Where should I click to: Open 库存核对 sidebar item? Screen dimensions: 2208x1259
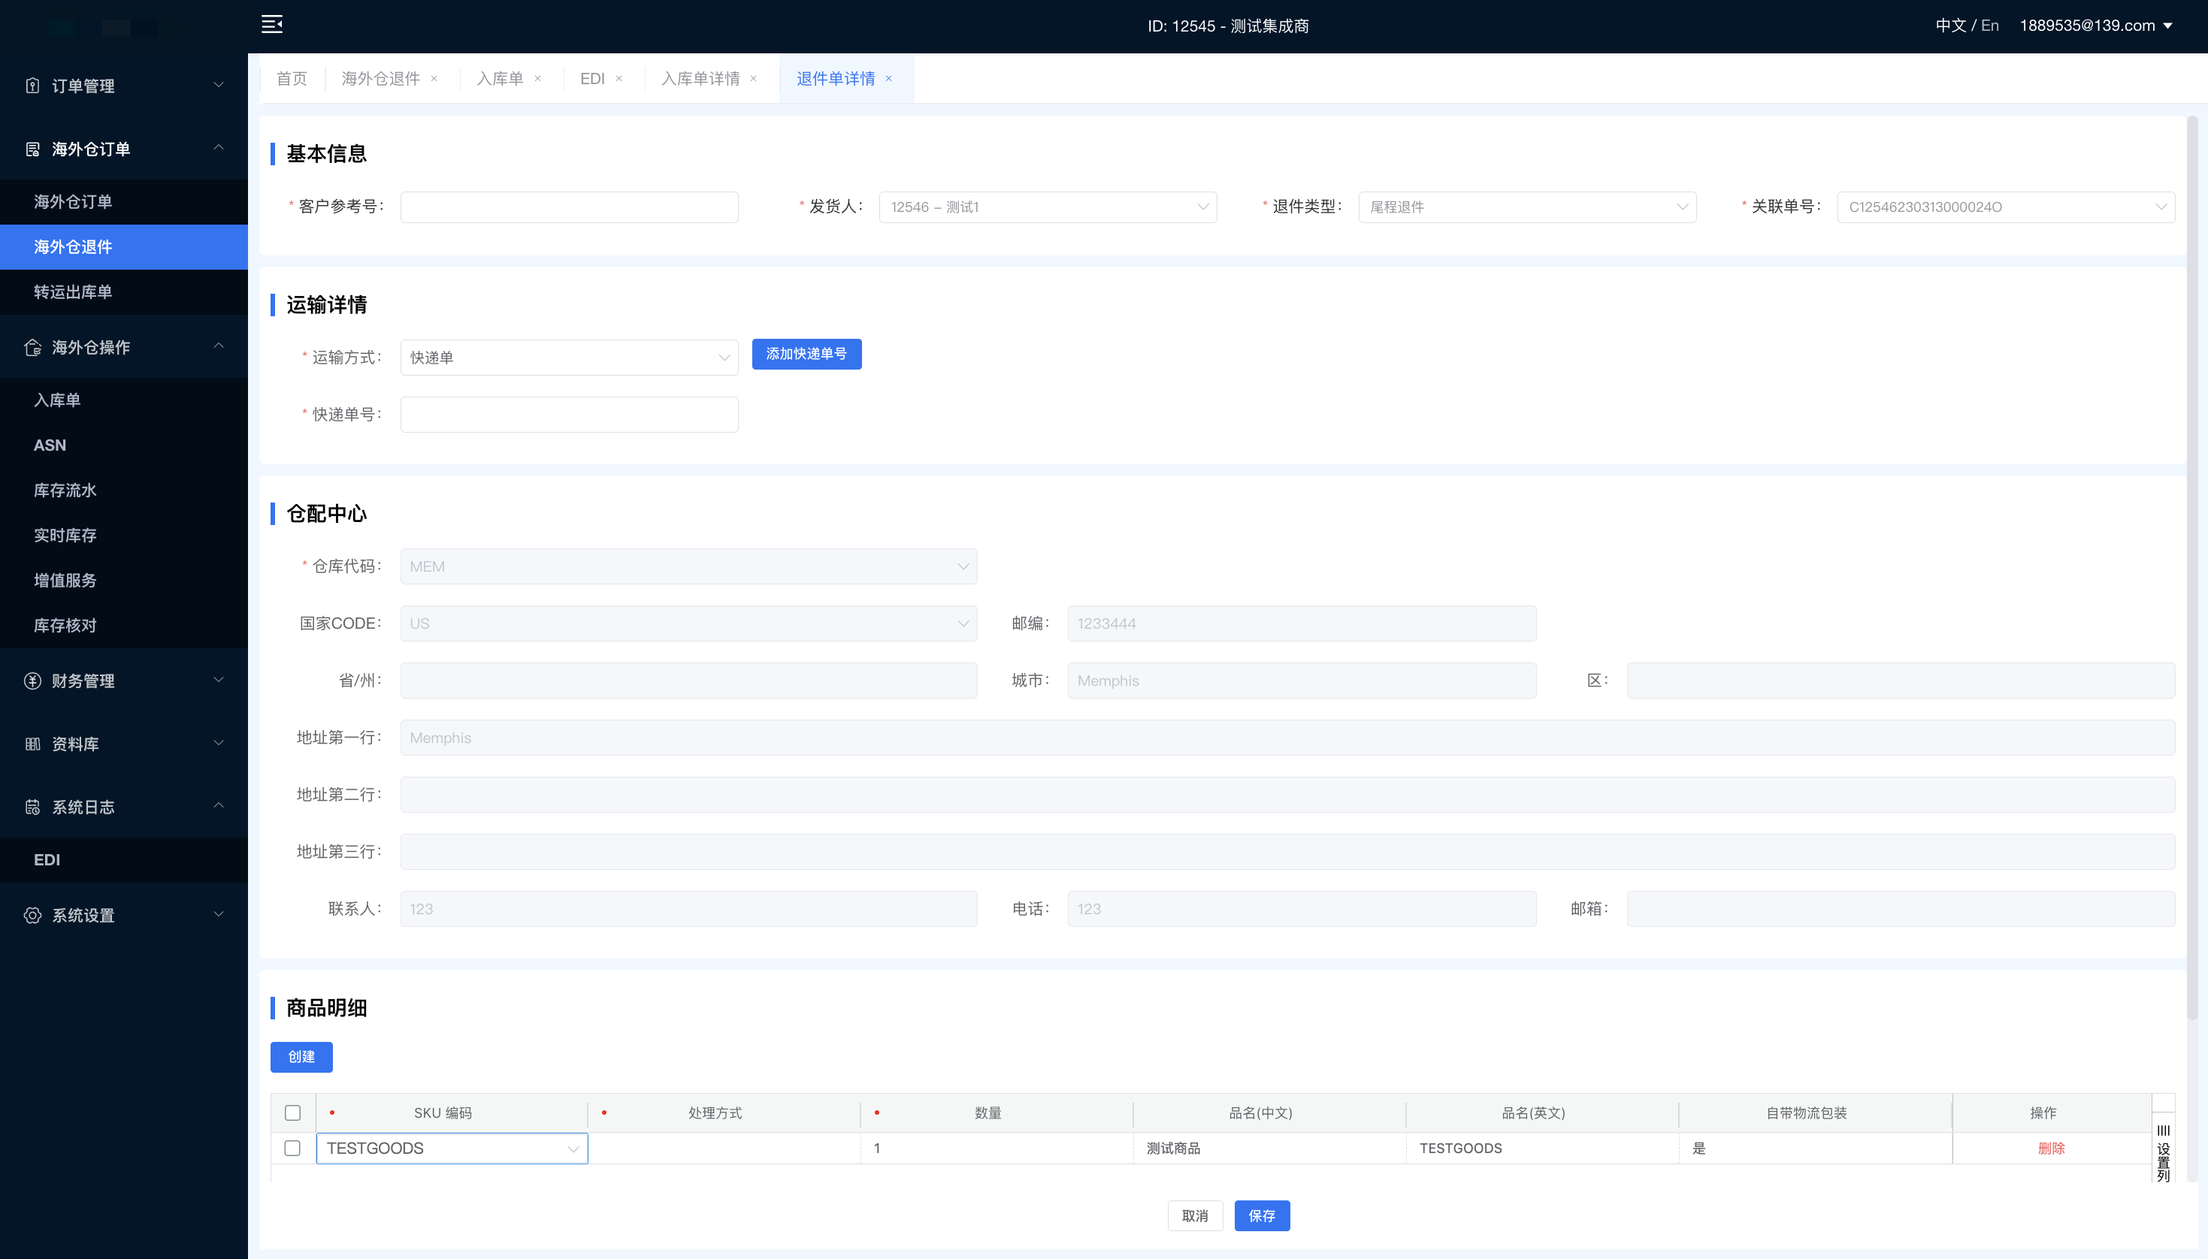(x=124, y=625)
